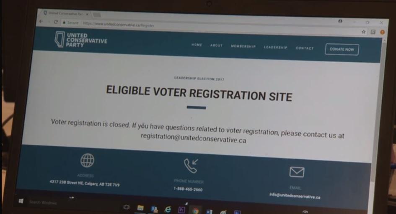
Task: Open the HOME navigation item
Action: (197, 45)
